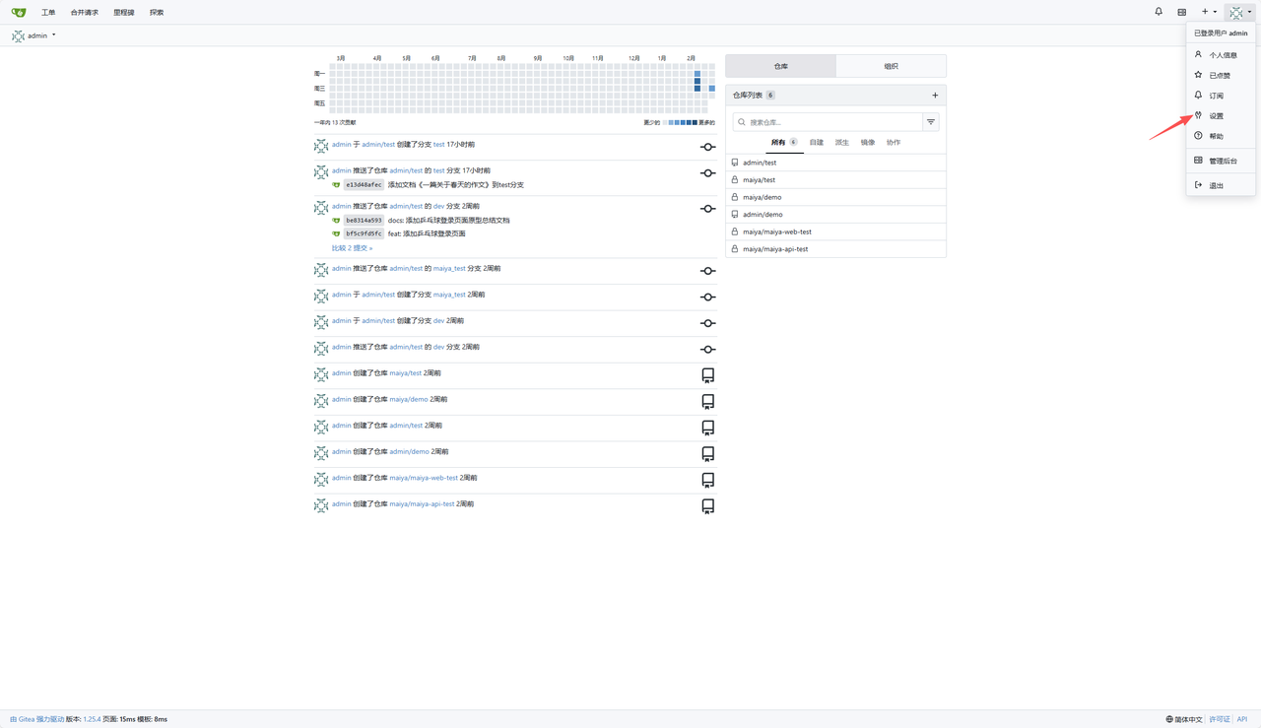The height and width of the screenshot is (728, 1261).
Task: Click repo icon on '创建了仓库 maiya/maiya-api-test' feed row
Action: pos(707,506)
